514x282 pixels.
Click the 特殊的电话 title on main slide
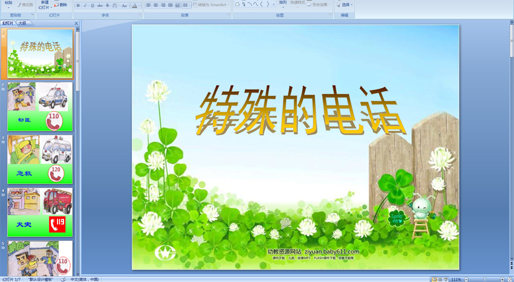(x=300, y=111)
